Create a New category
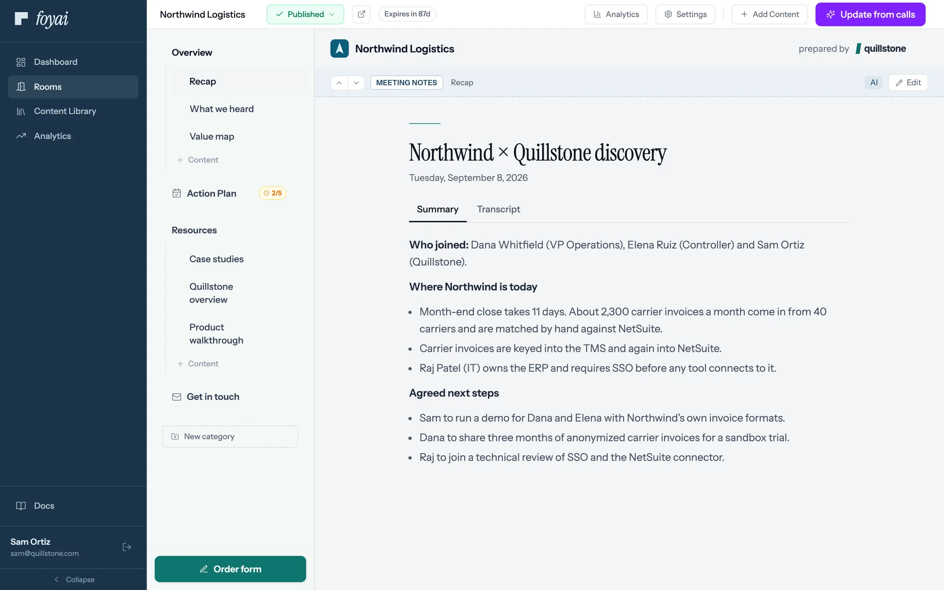Viewport: 944px width, 590px height. [x=230, y=437]
